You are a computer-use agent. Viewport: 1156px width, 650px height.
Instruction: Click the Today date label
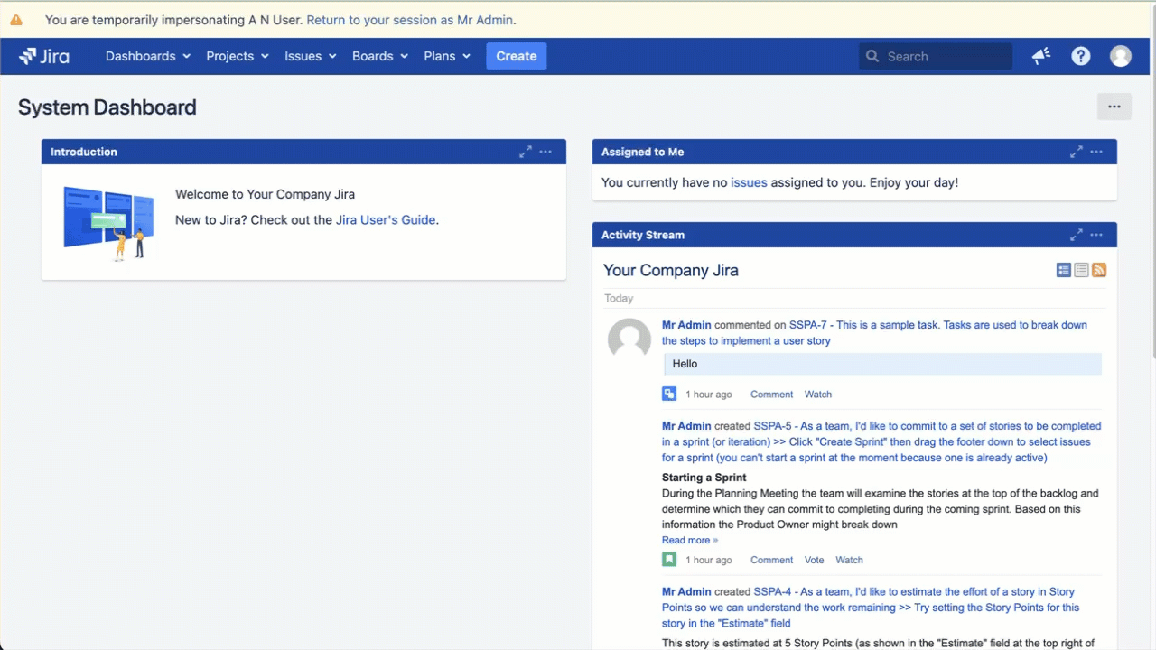pyautogui.click(x=619, y=298)
